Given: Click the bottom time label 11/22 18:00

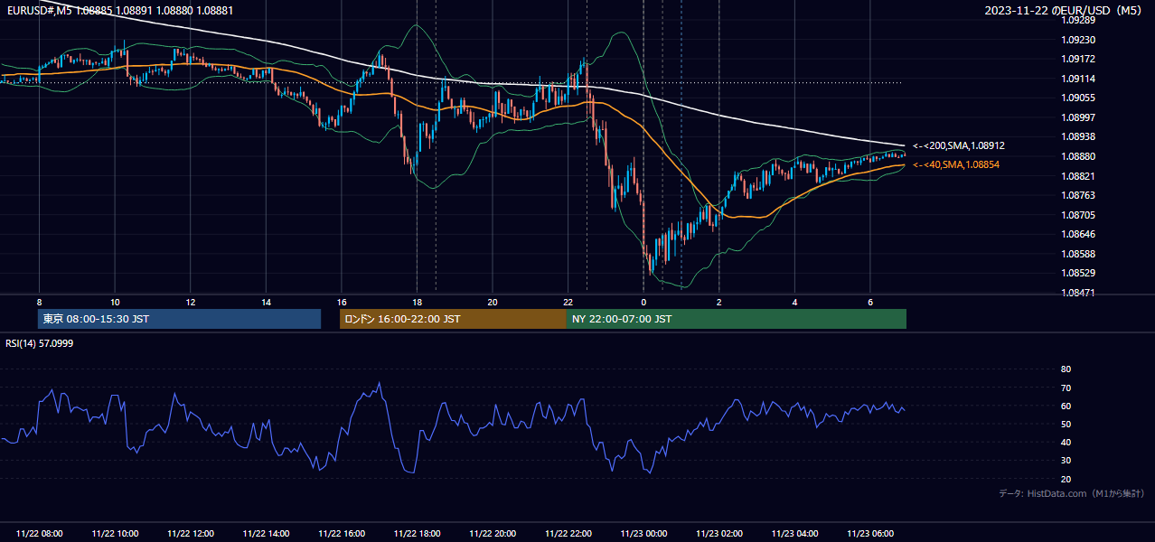Looking at the screenshot, I should pos(417,534).
